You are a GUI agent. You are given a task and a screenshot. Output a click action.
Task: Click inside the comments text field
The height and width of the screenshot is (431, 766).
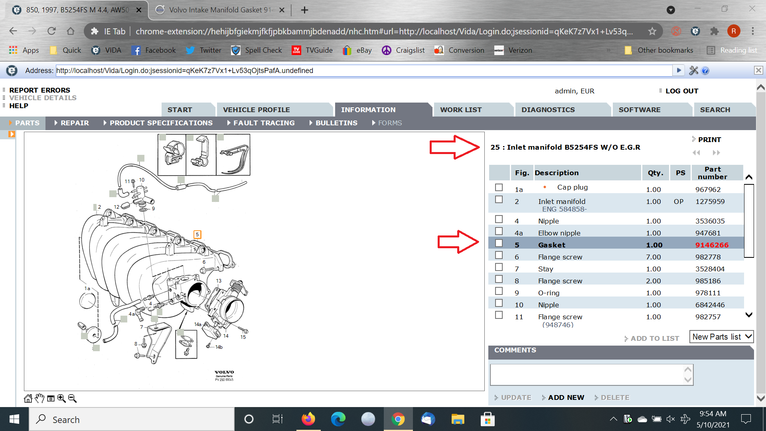pos(586,374)
